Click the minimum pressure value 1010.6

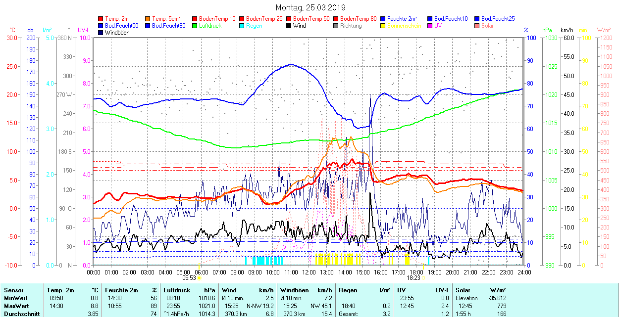tap(207, 298)
